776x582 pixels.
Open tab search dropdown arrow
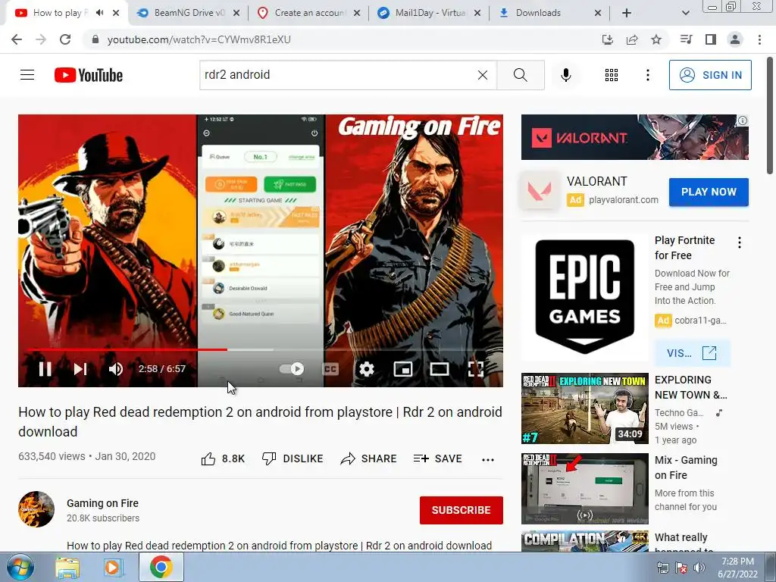[x=685, y=13]
